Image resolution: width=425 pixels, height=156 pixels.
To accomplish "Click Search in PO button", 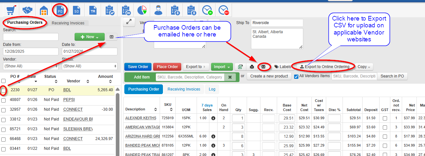I will point(392,76).
